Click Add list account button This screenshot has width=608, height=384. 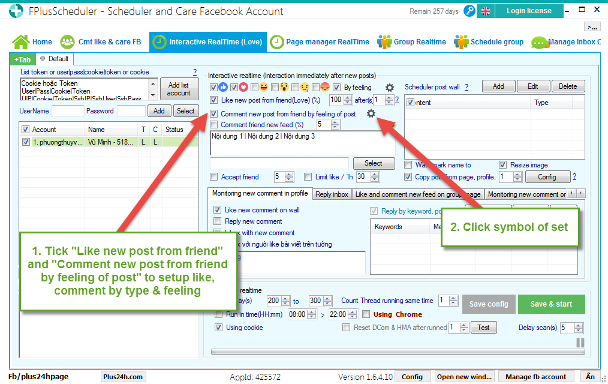coord(179,89)
